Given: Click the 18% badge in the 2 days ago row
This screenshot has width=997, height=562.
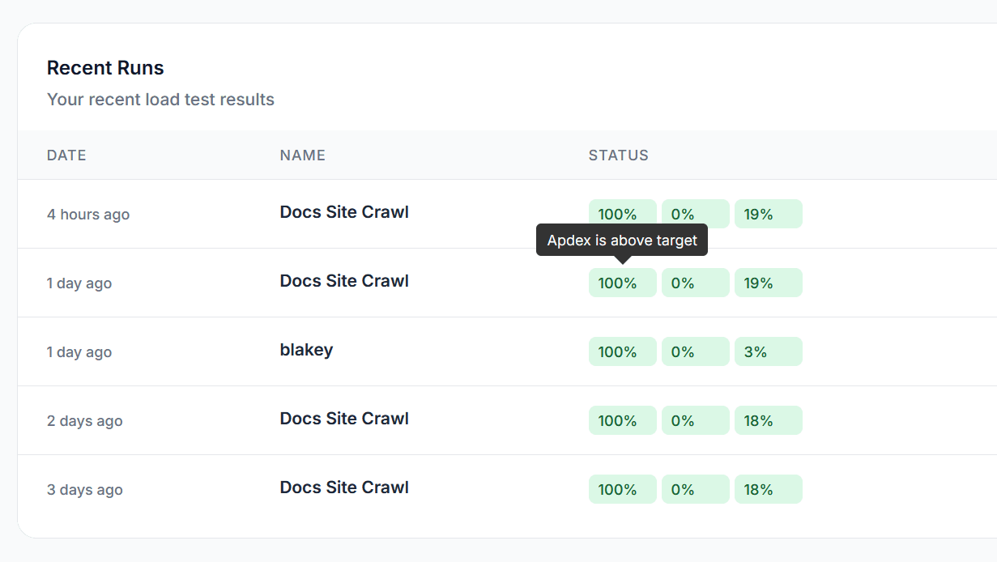Looking at the screenshot, I should [768, 420].
